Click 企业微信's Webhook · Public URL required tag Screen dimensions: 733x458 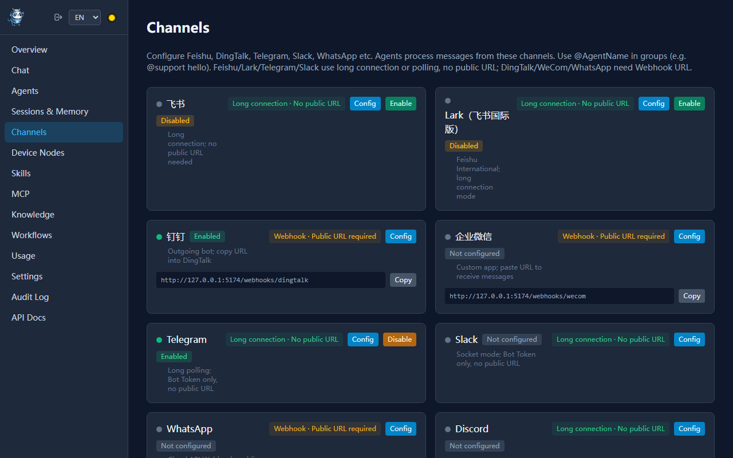pos(614,236)
